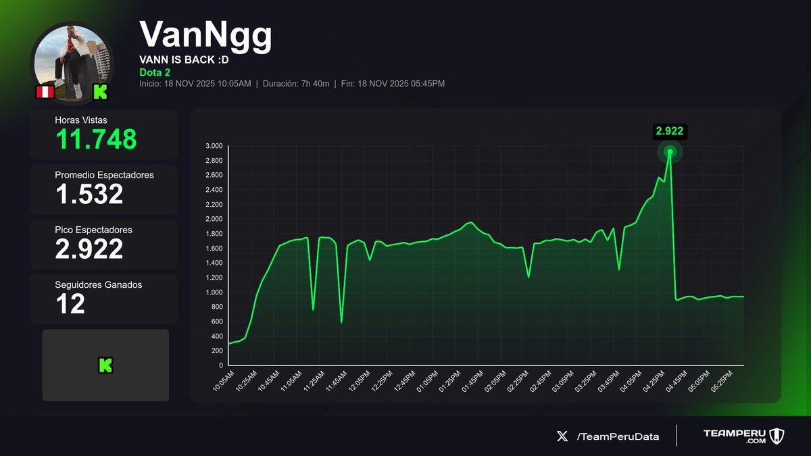The width and height of the screenshot is (811, 456).
Task: Click the 2.922 tooltip above the chart peak
Action: coord(670,132)
